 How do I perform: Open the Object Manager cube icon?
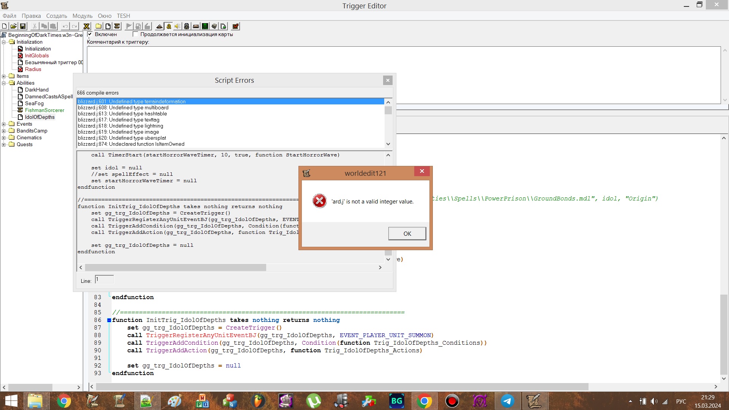point(214,26)
